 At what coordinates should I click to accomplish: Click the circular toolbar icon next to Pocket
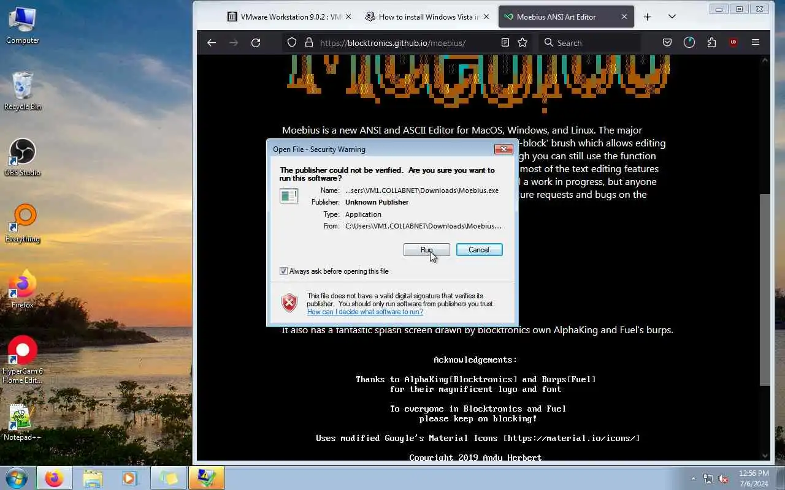689,43
